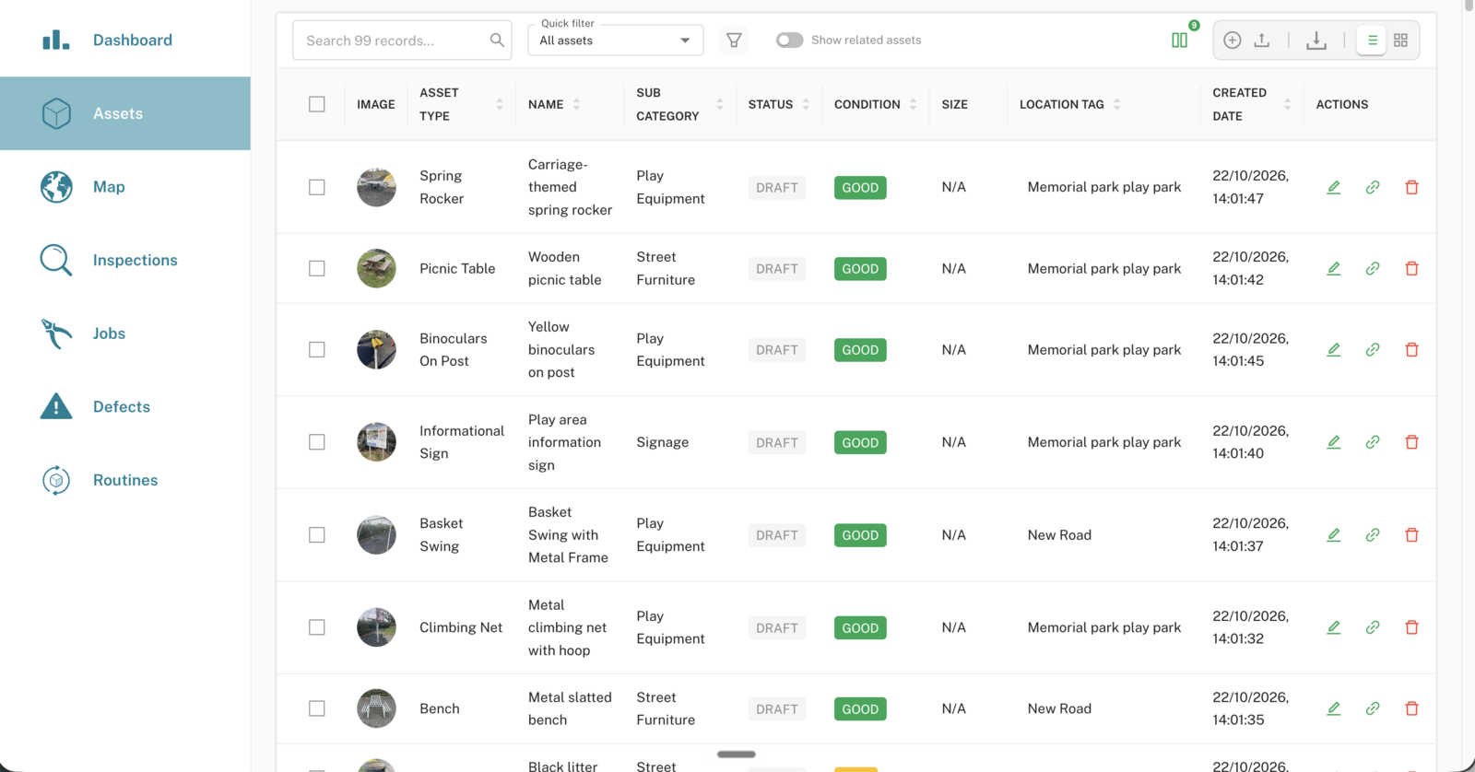Sort by the Sub Category column
The height and width of the screenshot is (772, 1475).
click(720, 104)
